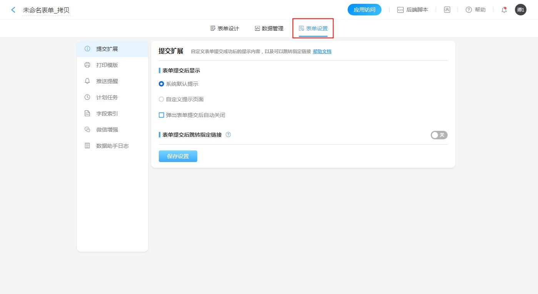This screenshot has width=538, height=294.
Task: Select the 自定义提示页面 radio option
Action: [162, 99]
